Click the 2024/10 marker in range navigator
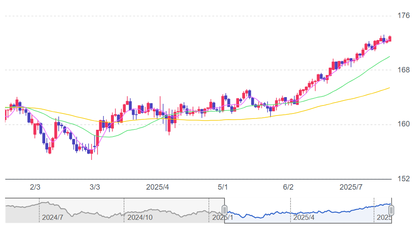420x229 pixels. pos(140,217)
